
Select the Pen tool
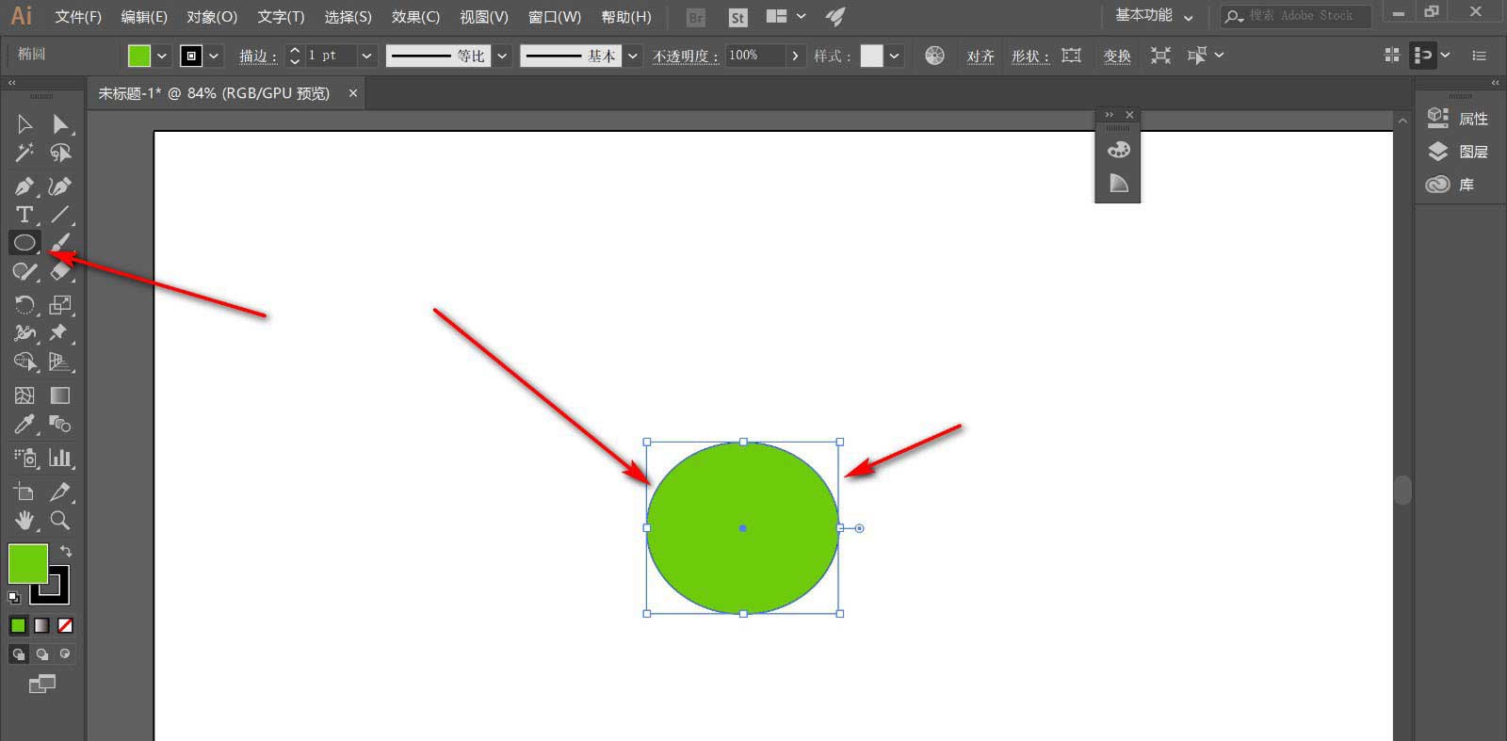24,186
